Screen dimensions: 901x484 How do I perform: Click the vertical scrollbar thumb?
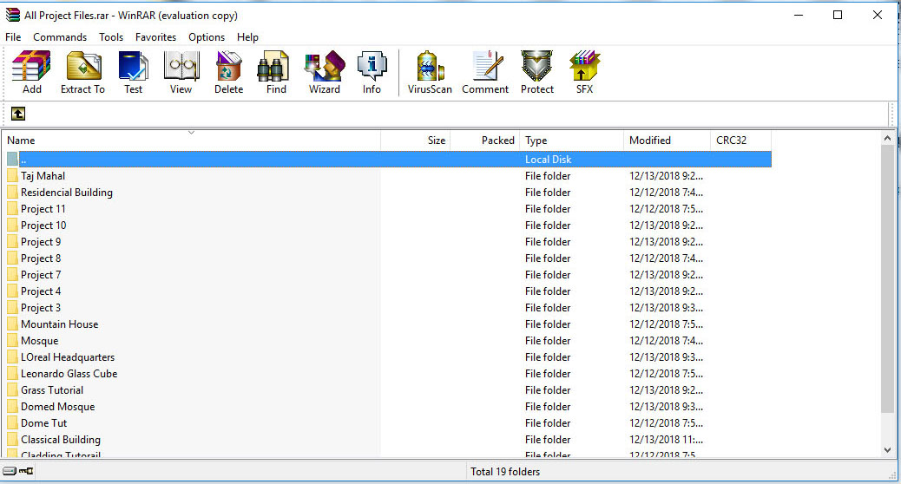pos(887,278)
